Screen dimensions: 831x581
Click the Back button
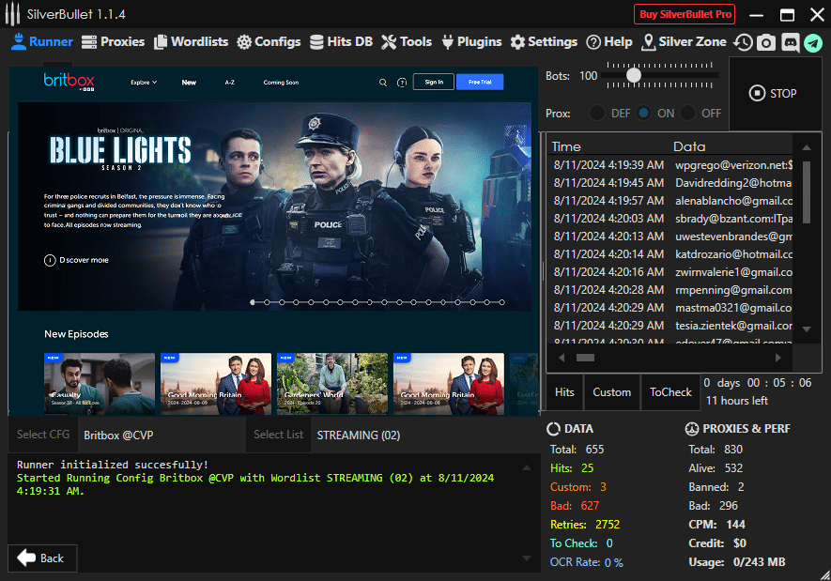click(42, 558)
